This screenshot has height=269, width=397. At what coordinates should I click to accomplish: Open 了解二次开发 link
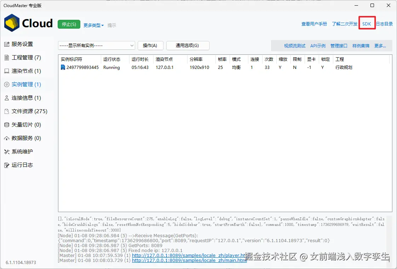pos(345,24)
